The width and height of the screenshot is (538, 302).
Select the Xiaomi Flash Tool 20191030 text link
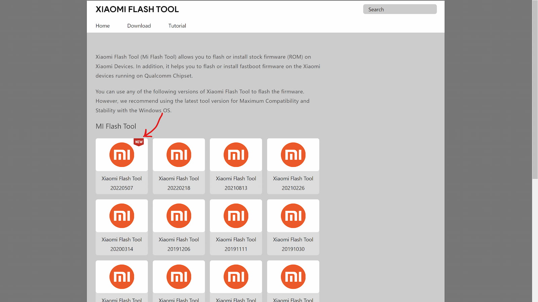coord(293,244)
